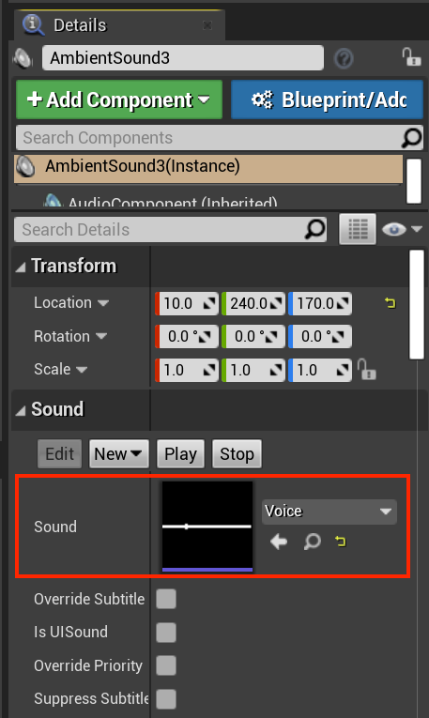Toggle the Scale ratio lock icon
The image size is (429, 718).
coord(366,370)
